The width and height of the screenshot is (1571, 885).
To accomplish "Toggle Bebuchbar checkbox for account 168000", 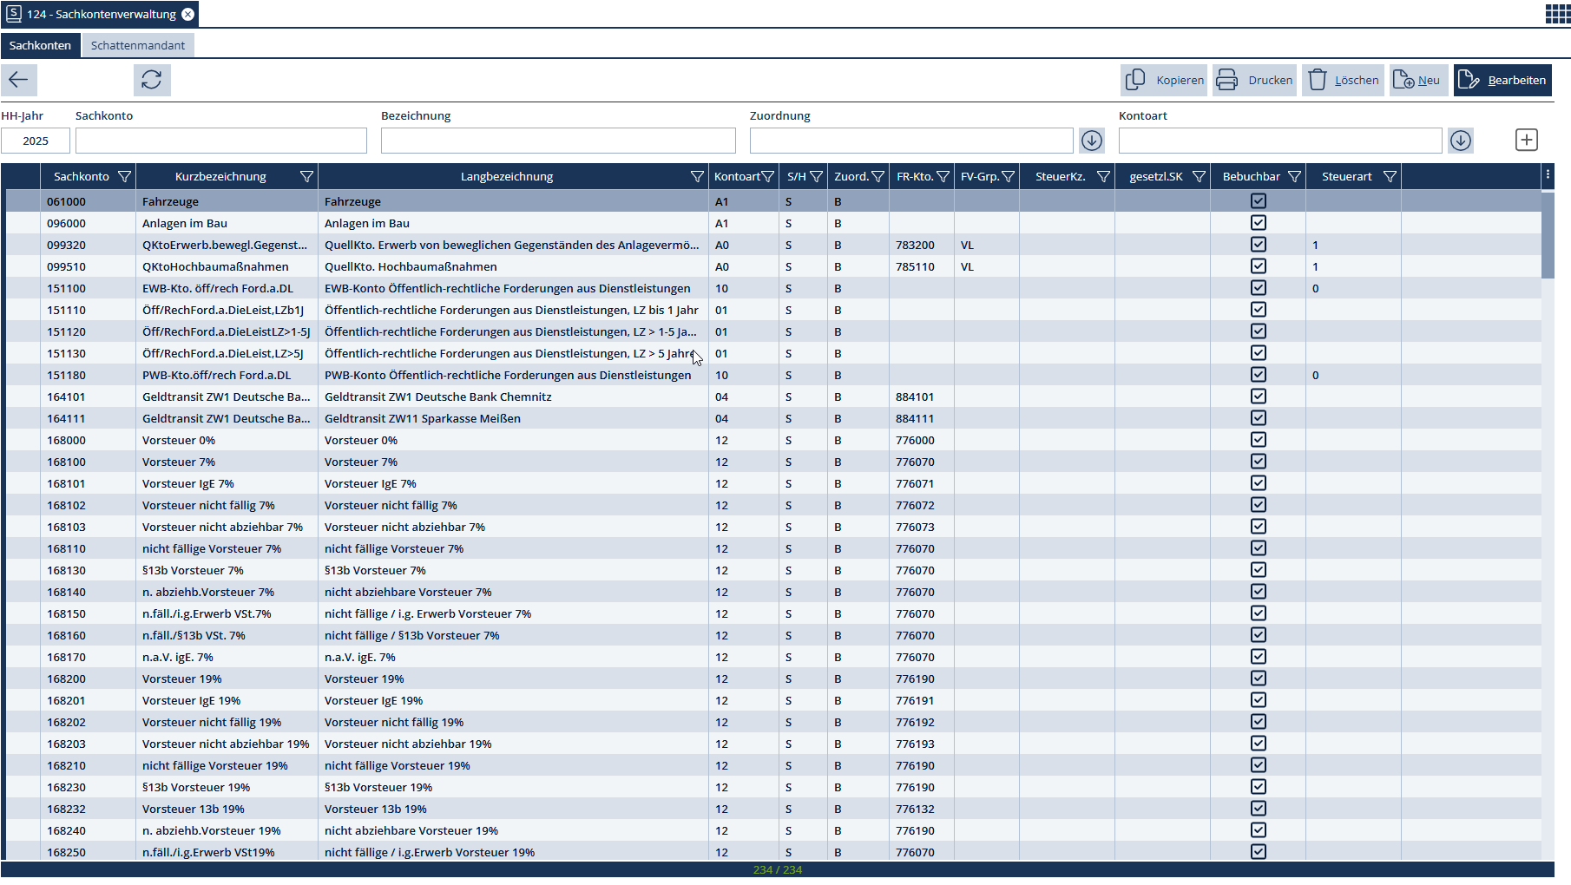I will click(x=1259, y=440).
